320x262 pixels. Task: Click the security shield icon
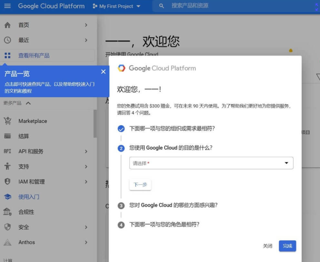(7, 227)
